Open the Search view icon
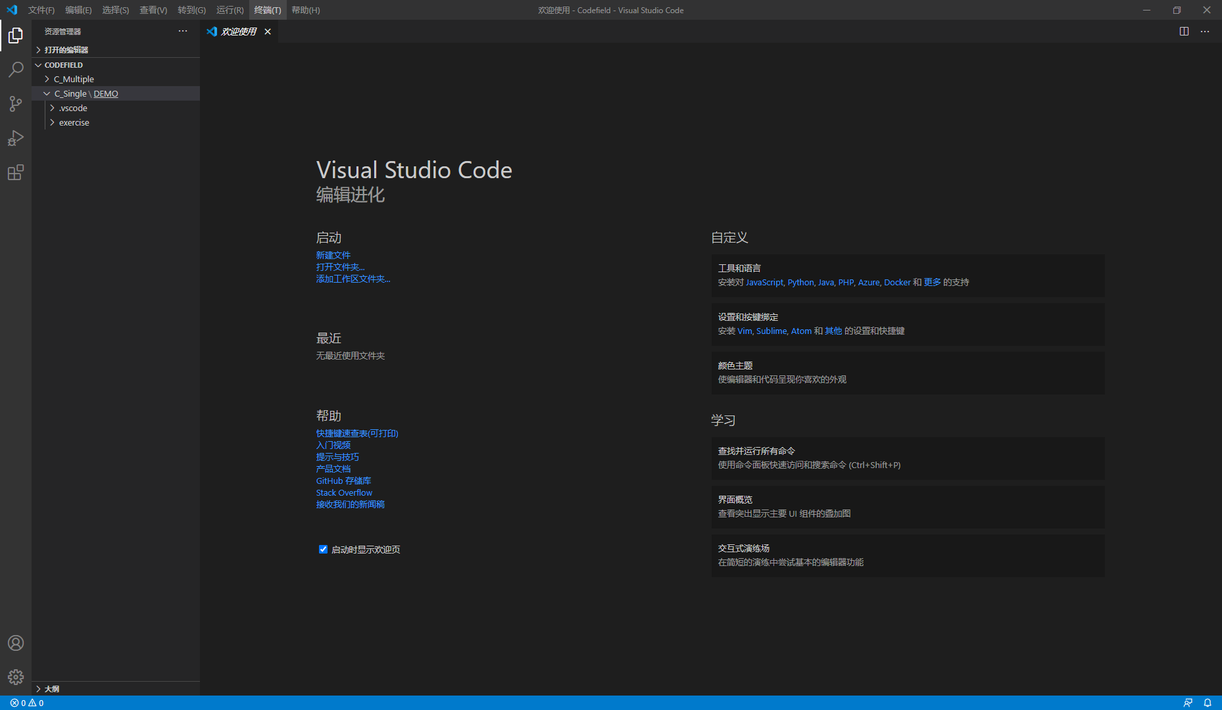 pos(16,70)
